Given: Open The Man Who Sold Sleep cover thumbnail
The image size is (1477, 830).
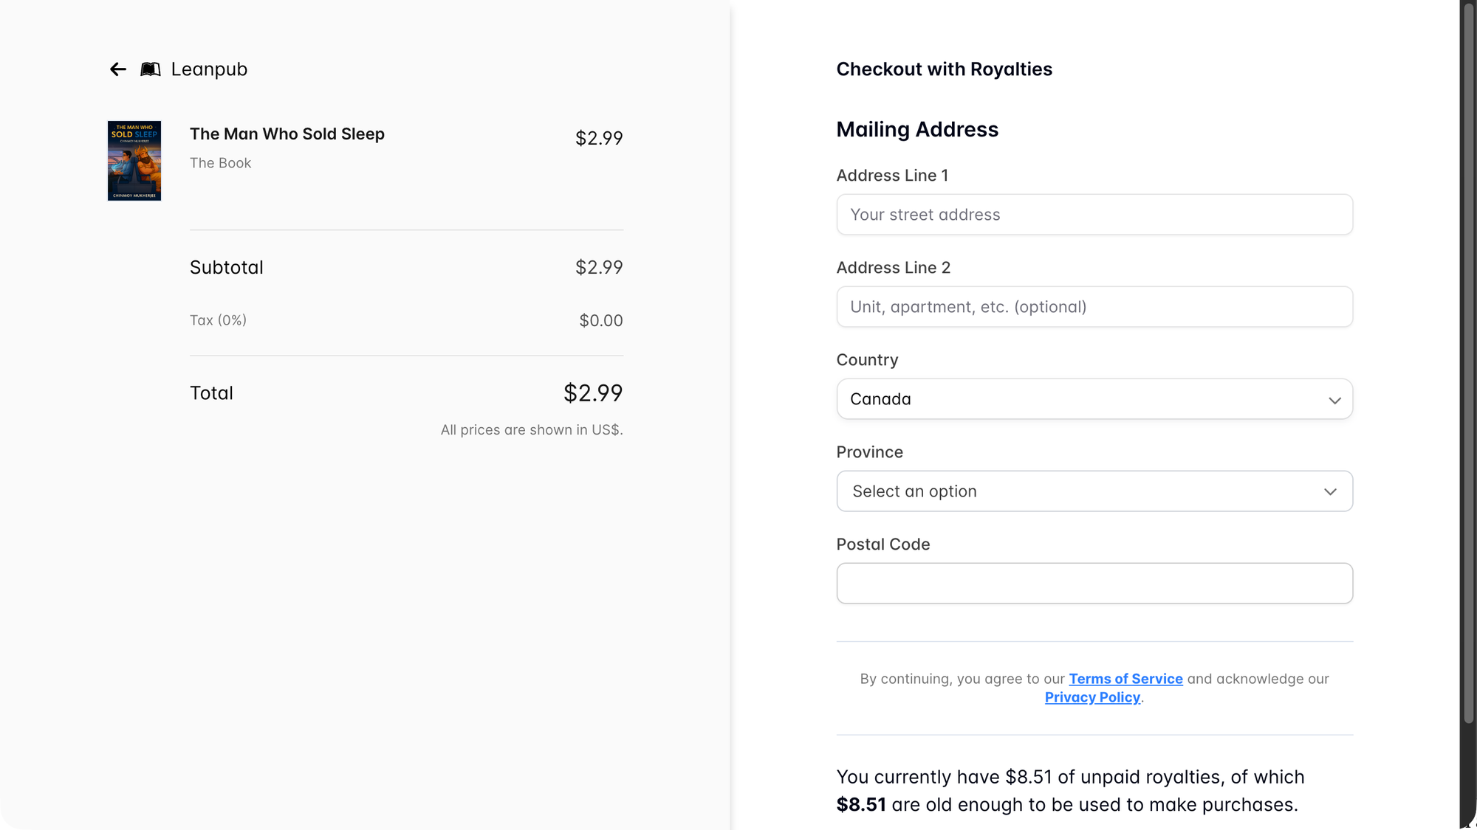Looking at the screenshot, I should click(134, 161).
